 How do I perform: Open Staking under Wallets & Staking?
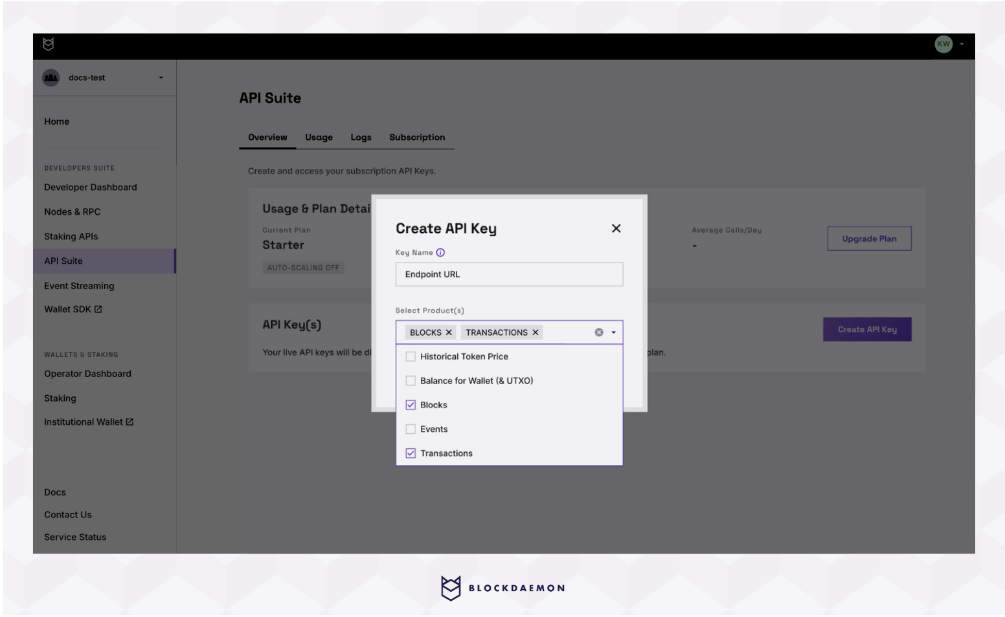pos(60,398)
